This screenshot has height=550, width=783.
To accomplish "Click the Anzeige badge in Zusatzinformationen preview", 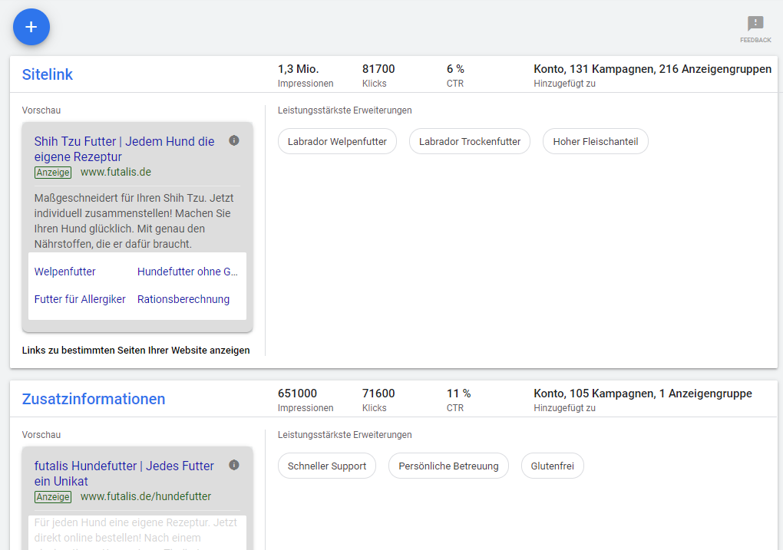I will (x=53, y=497).
